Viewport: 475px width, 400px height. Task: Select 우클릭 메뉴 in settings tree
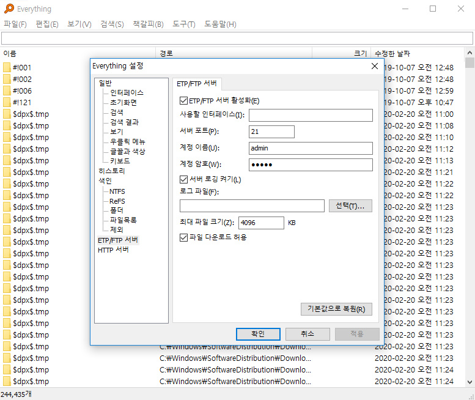click(x=128, y=141)
